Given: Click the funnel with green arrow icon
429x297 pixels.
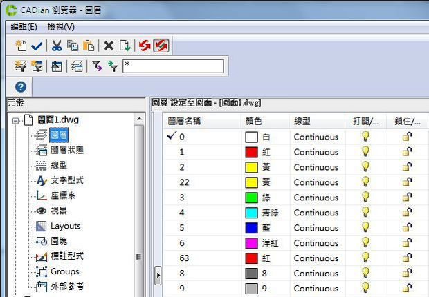Looking at the screenshot, I should (113, 66).
